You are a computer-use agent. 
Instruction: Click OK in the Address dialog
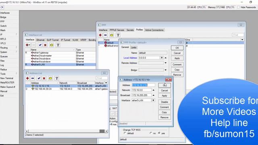pos(164,85)
